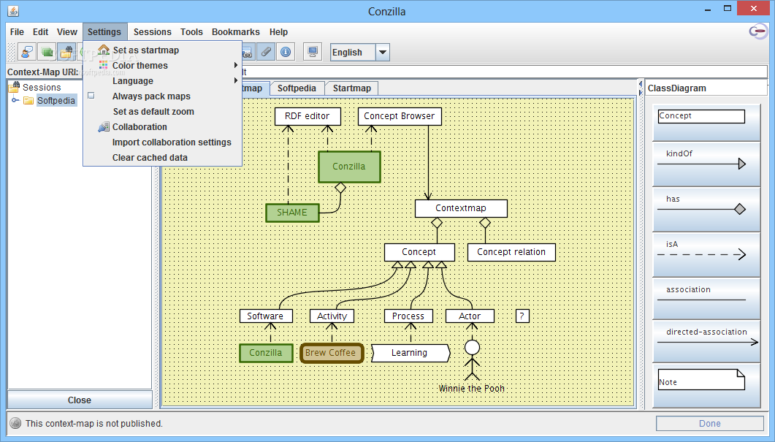Select the Softpedia folder in the sessions tree
This screenshot has width=775, height=442.
(56, 100)
